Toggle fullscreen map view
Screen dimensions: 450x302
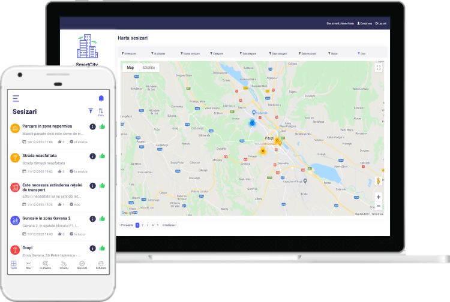tap(379, 68)
